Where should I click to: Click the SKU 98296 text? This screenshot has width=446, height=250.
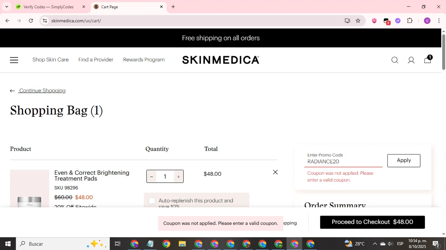(x=66, y=188)
